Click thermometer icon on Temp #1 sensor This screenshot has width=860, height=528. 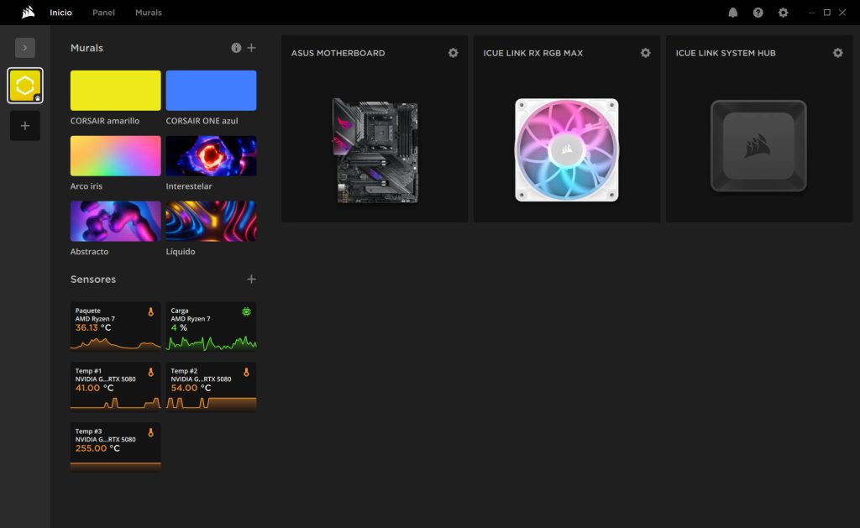(x=150, y=372)
